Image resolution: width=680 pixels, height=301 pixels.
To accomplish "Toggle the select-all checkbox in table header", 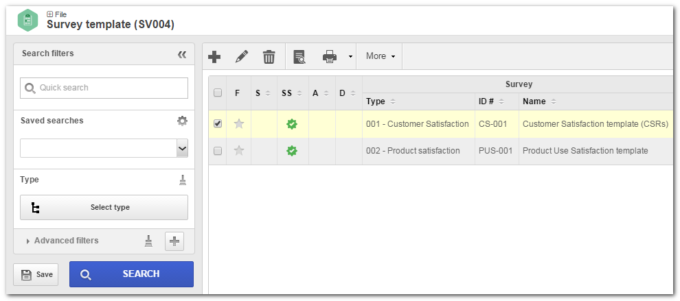I will 218,93.
